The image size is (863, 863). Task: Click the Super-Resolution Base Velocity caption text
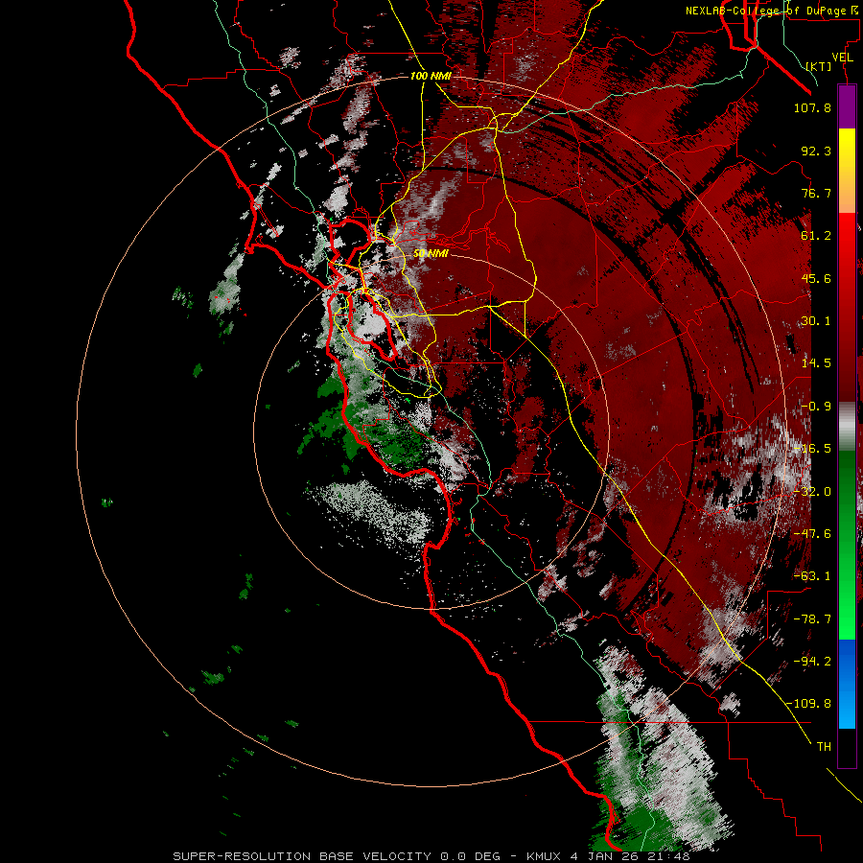pyautogui.click(x=431, y=856)
